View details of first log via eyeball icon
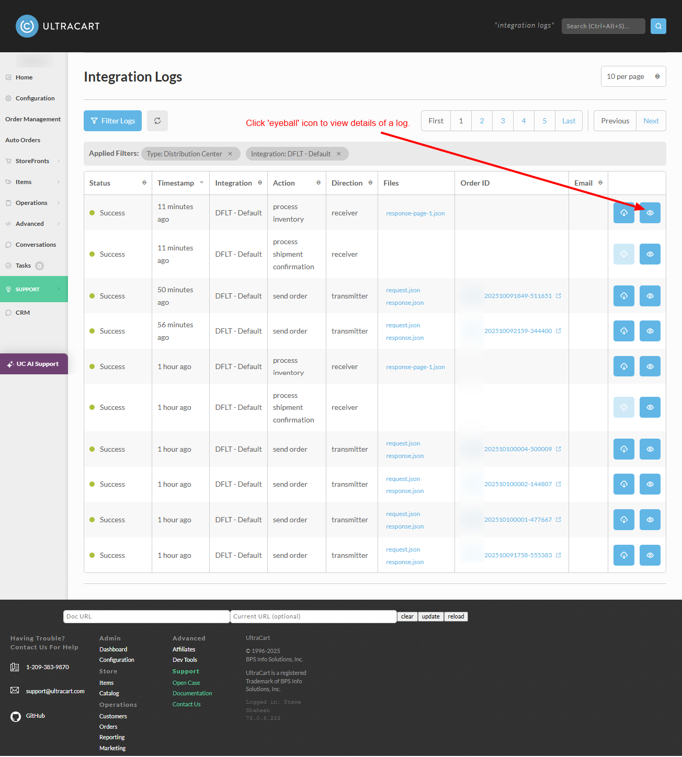This screenshot has width=682, height=757. [x=650, y=213]
